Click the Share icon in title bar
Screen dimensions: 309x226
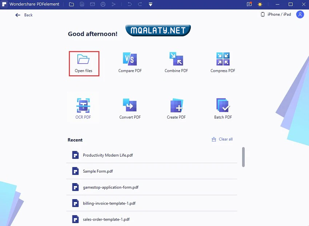coord(113,4)
